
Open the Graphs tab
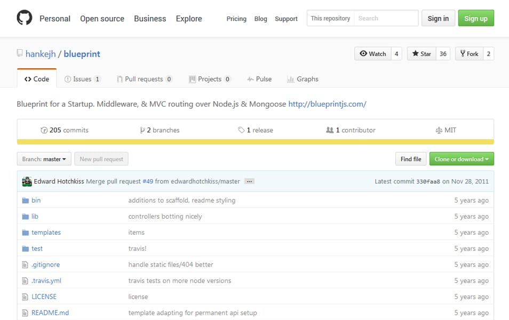(x=303, y=79)
